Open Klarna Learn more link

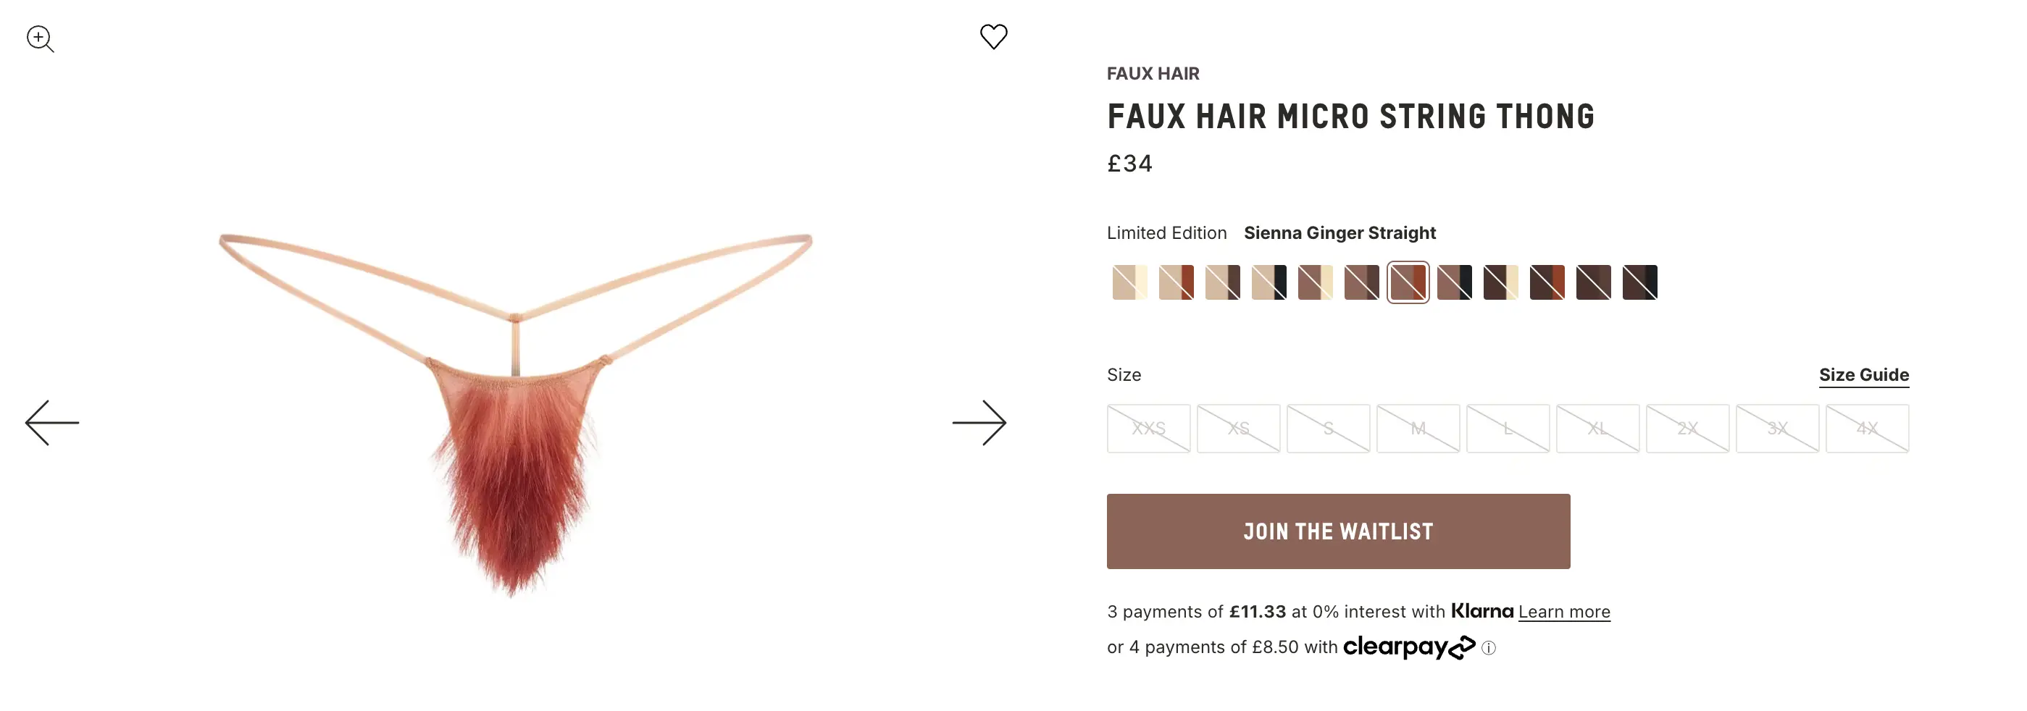point(1563,612)
